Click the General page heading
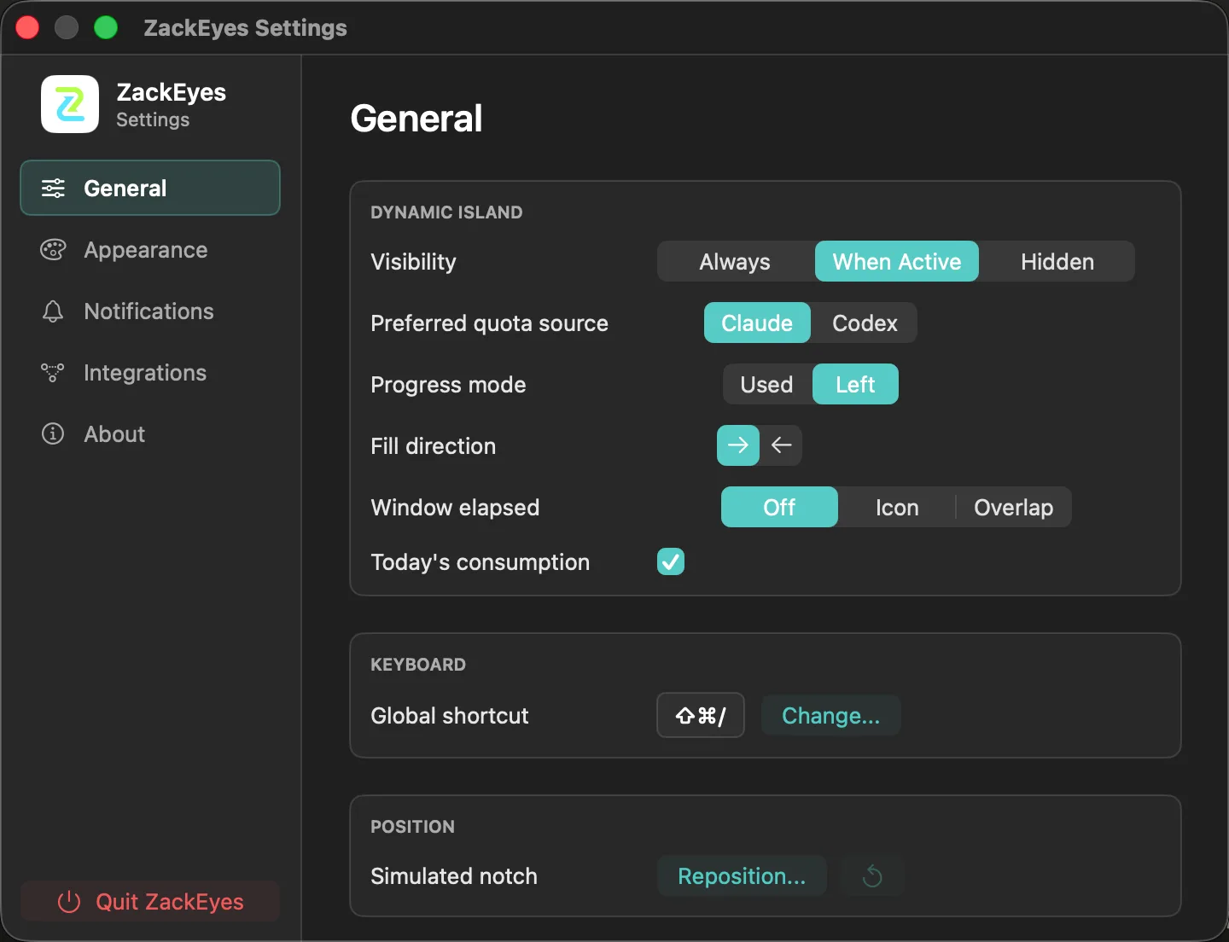 coord(416,119)
